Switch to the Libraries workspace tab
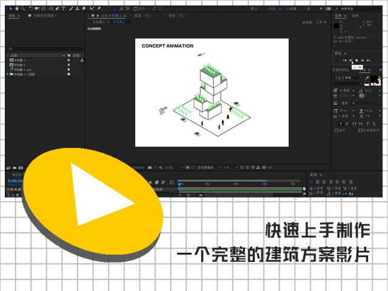The width and height of the screenshot is (388, 291). [x=309, y=8]
